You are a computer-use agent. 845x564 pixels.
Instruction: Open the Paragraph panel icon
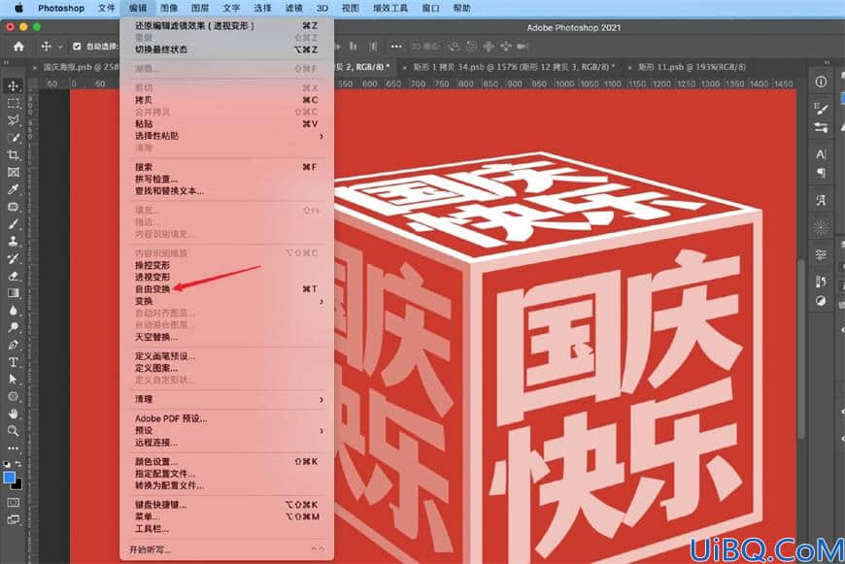point(821,173)
